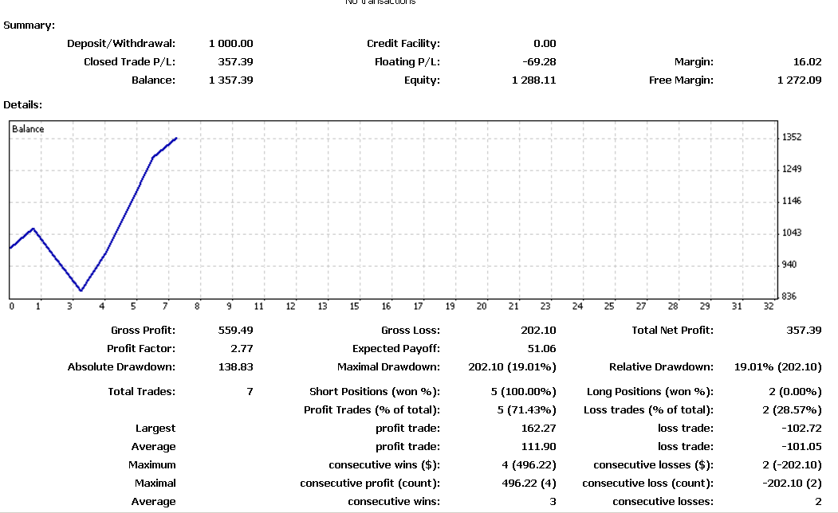Screen dimensions: 838x513
Task: Click Profit Trades value 5 (71.43%)
Action: point(526,410)
